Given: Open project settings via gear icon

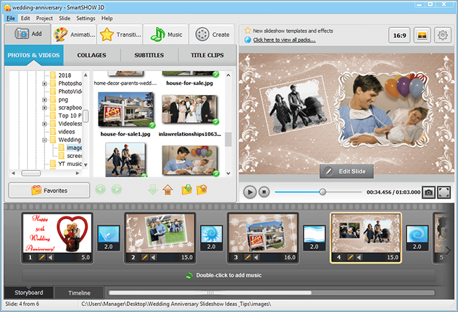Looking at the screenshot, I should click(443, 35).
